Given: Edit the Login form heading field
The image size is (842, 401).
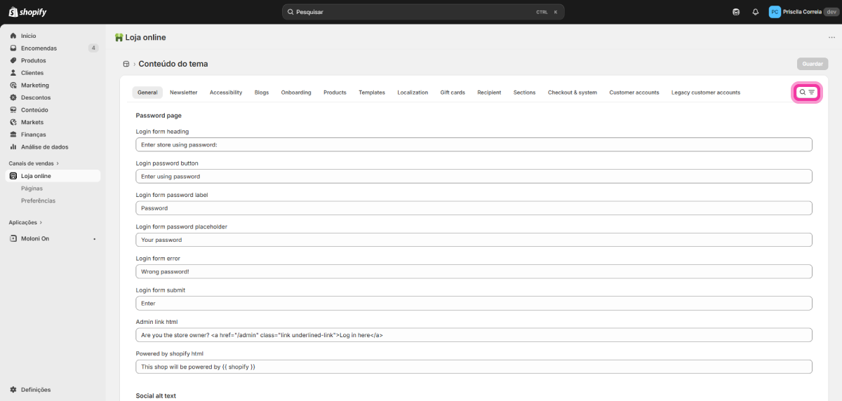Looking at the screenshot, I should (x=474, y=144).
